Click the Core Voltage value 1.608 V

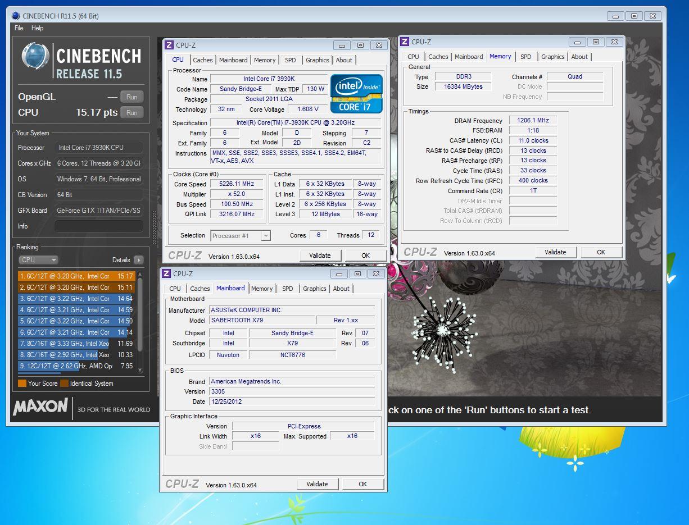(x=307, y=109)
